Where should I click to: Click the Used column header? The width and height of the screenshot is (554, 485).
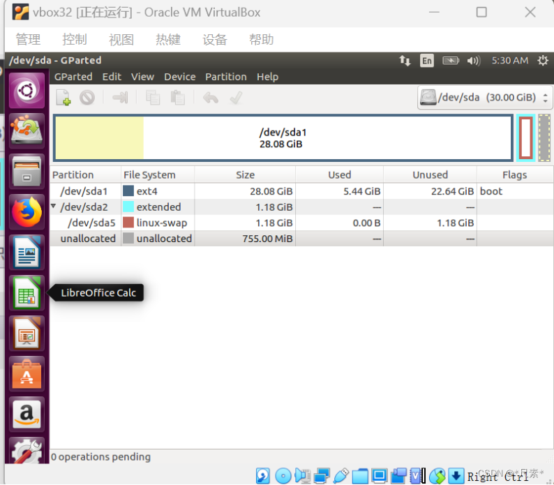click(x=340, y=174)
